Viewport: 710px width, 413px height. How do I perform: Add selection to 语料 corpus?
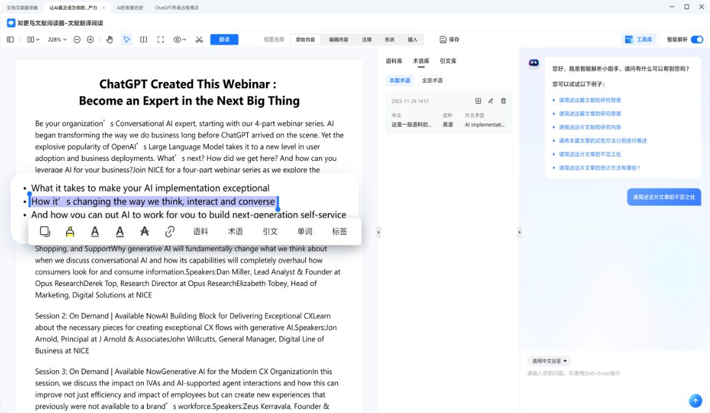point(201,232)
